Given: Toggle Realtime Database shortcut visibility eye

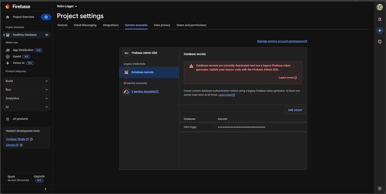Looking at the screenshot, I should (x=47, y=35).
